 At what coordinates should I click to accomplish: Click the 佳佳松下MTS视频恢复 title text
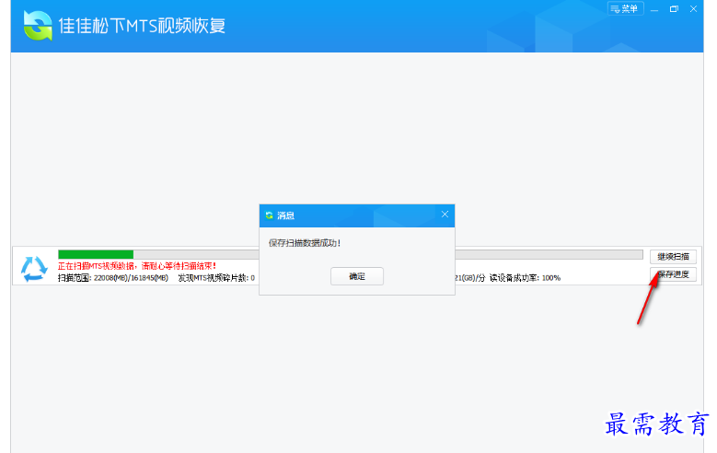[143, 26]
